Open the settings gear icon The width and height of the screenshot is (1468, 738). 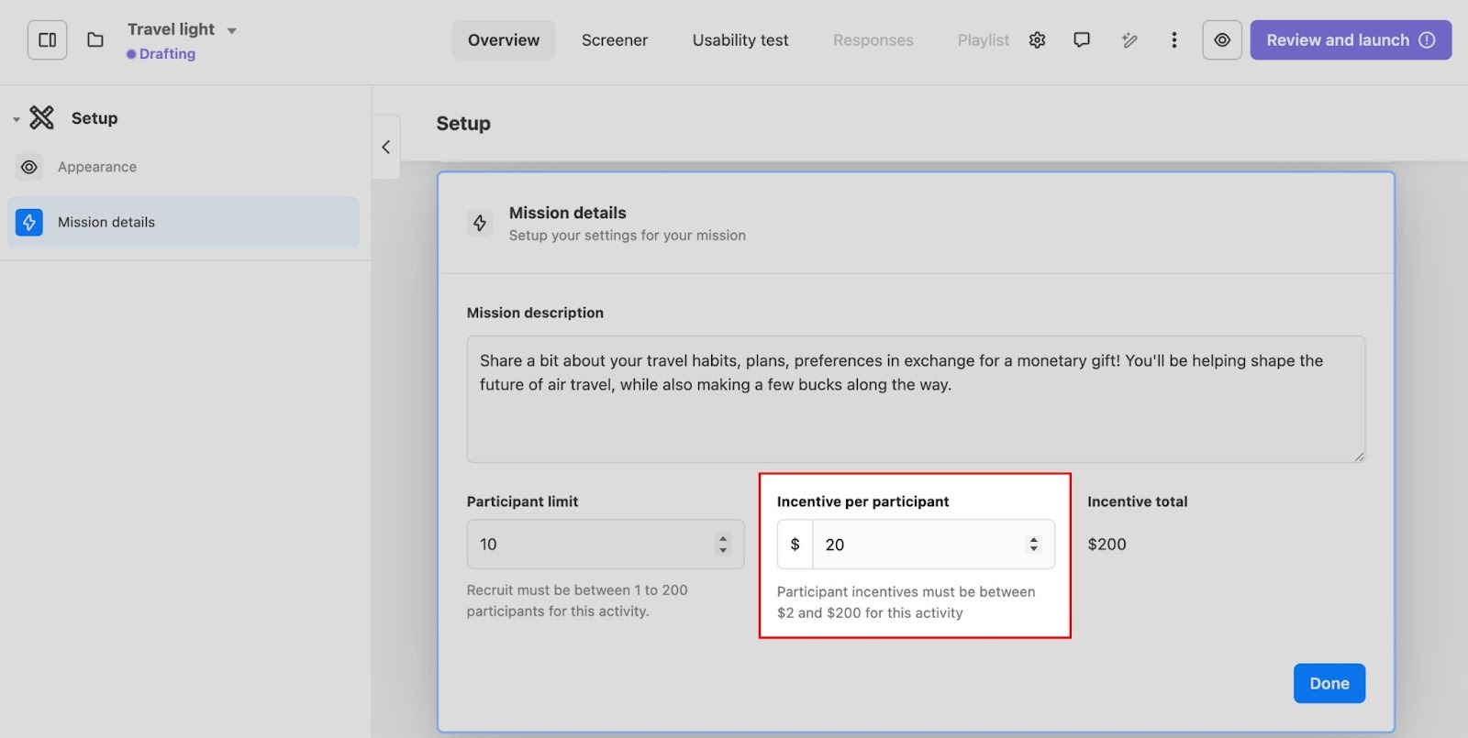tap(1037, 40)
